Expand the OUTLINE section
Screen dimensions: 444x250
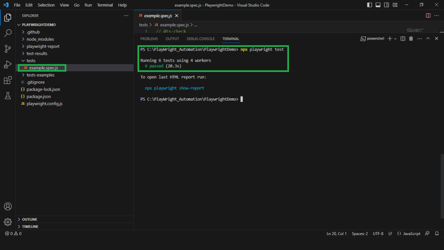pyautogui.click(x=29, y=219)
